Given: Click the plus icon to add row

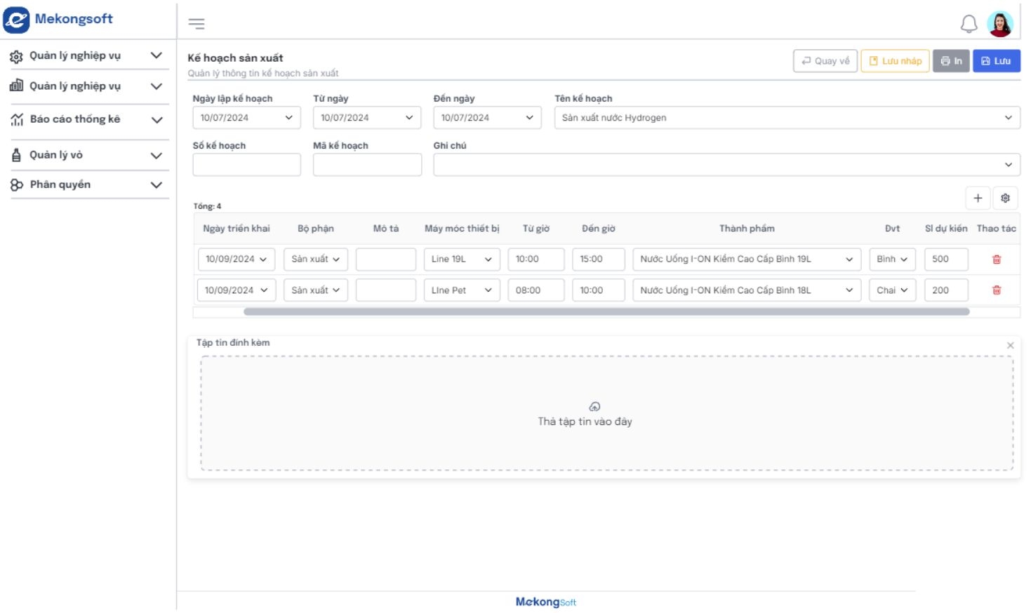Looking at the screenshot, I should (x=978, y=198).
